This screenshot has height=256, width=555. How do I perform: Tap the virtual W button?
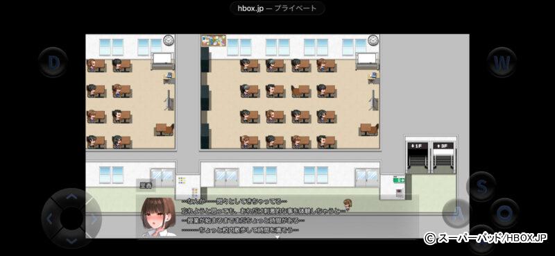(502, 62)
